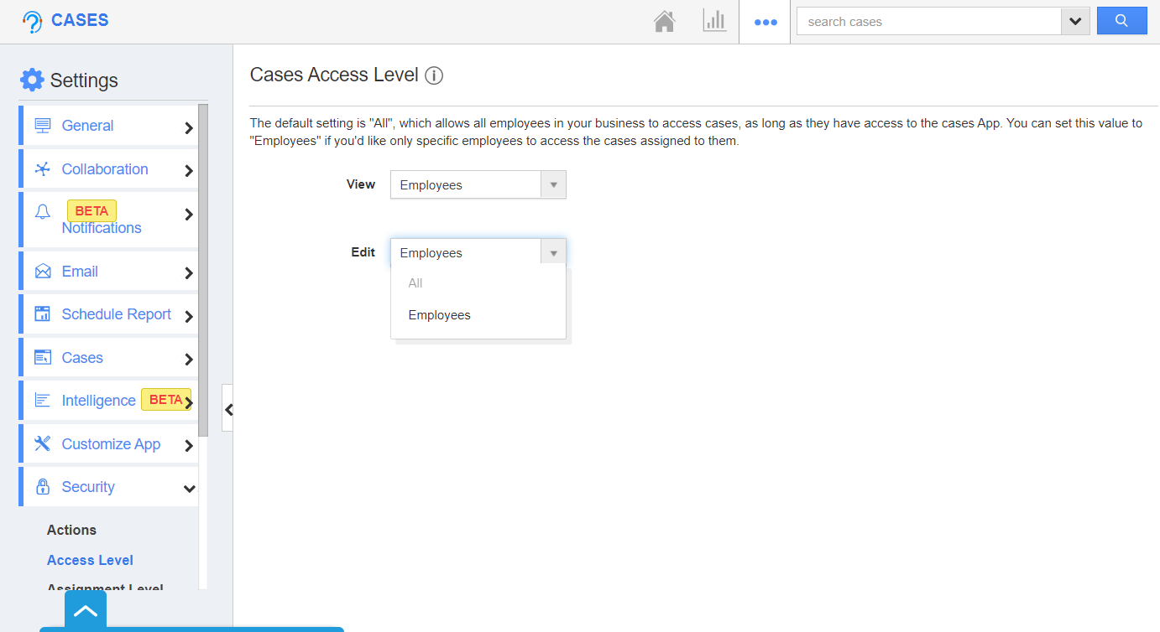The height and width of the screenshot is (632, 1160).
Task: Select the Collaboration settings icon
Action: [x=42, y=168]
